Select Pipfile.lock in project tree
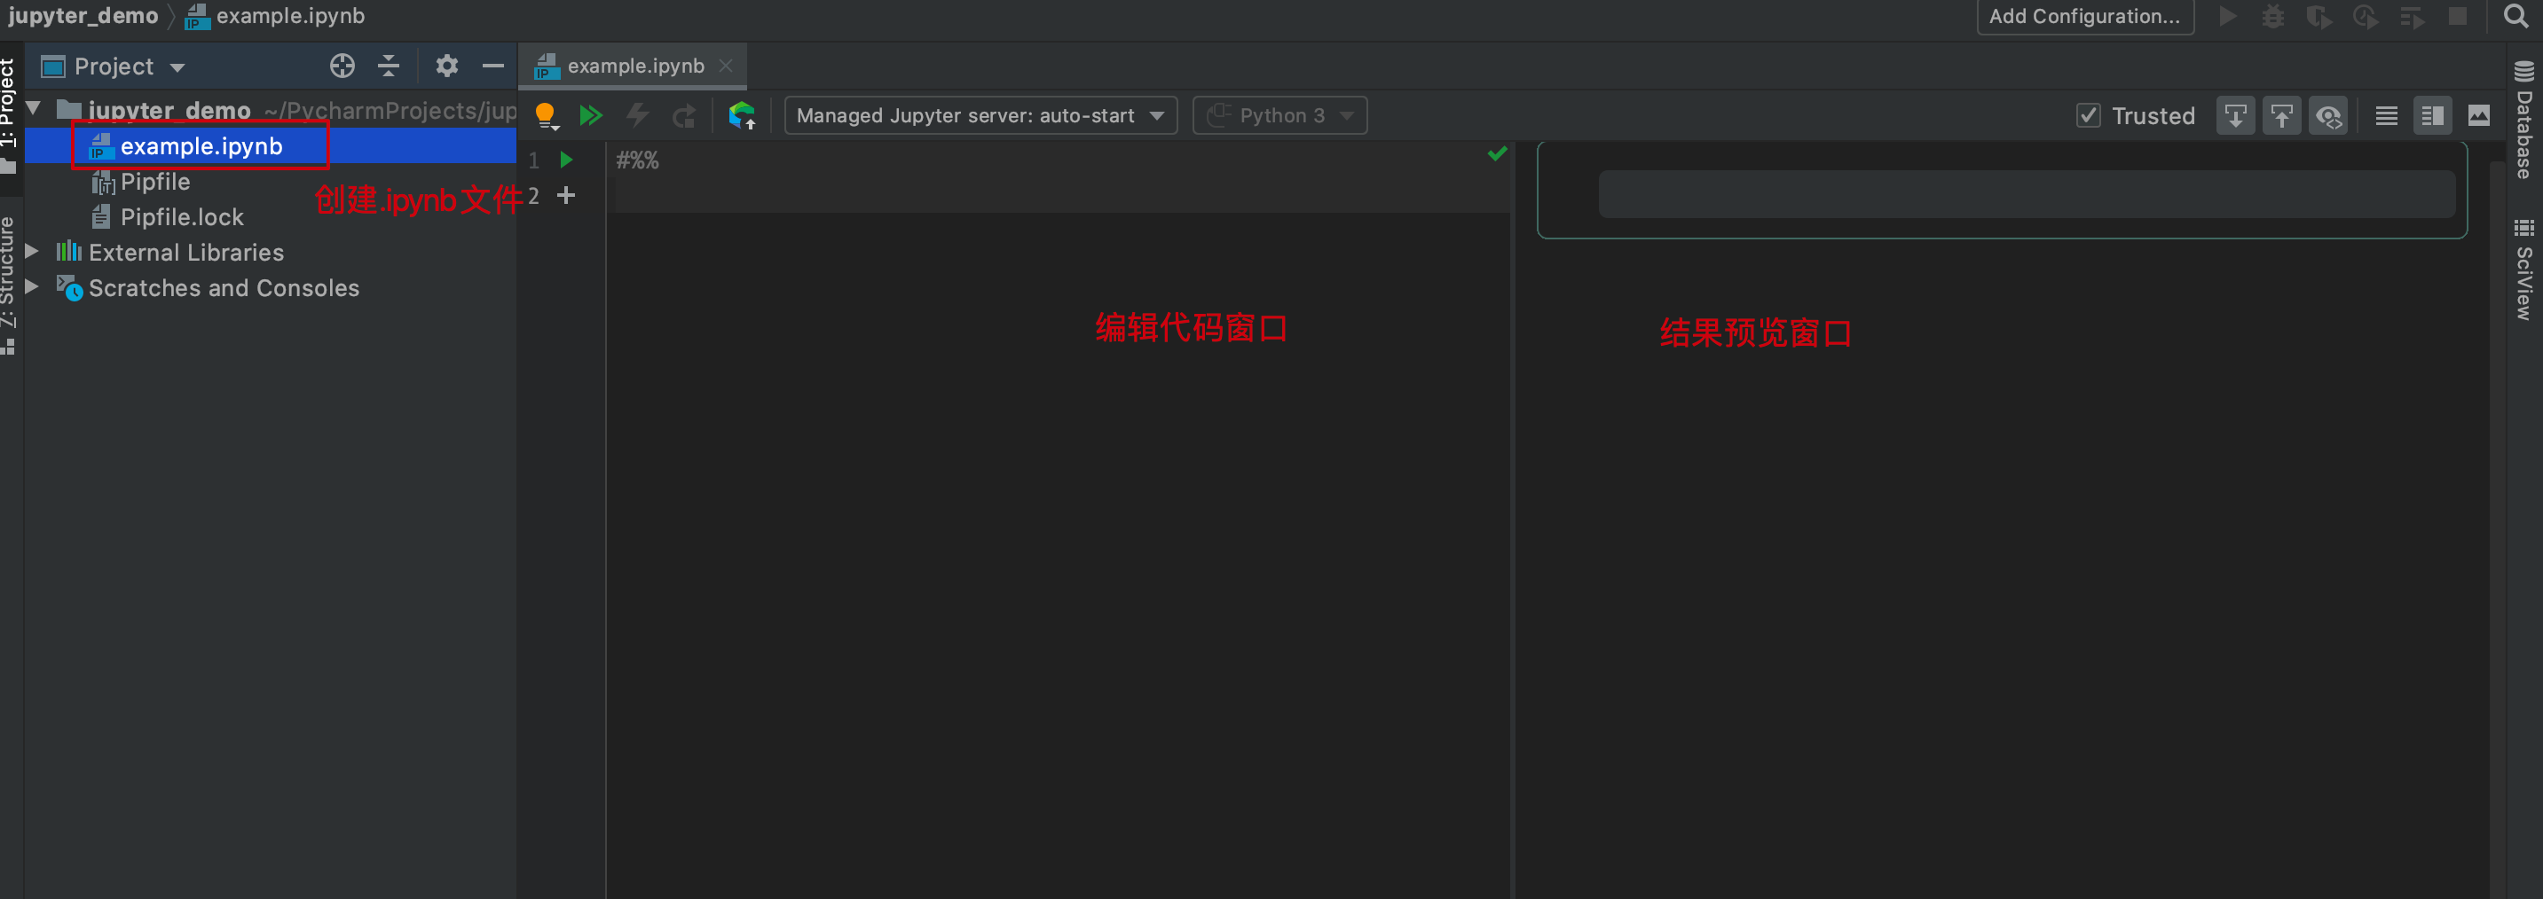The width and height of the screenshot is (2543, 899). [x=182, y=217]
